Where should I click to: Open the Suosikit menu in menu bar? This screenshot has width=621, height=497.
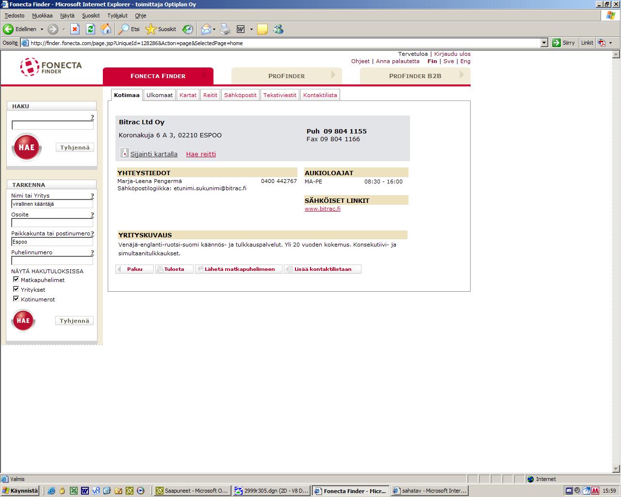(x=91, y=16)
